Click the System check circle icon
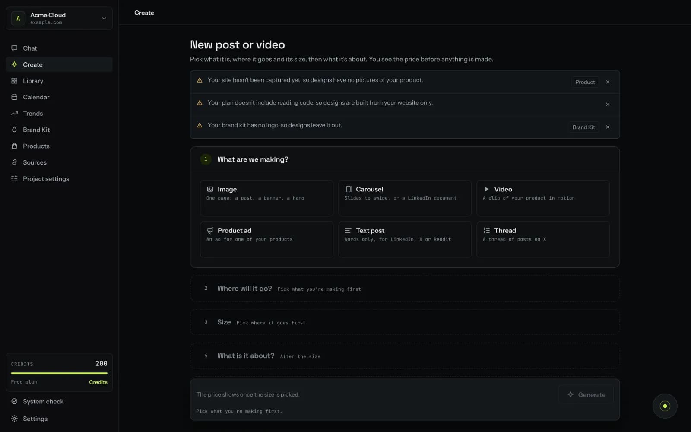The height and width of the screenshot is (432, 691). click(x=14, y=401)
